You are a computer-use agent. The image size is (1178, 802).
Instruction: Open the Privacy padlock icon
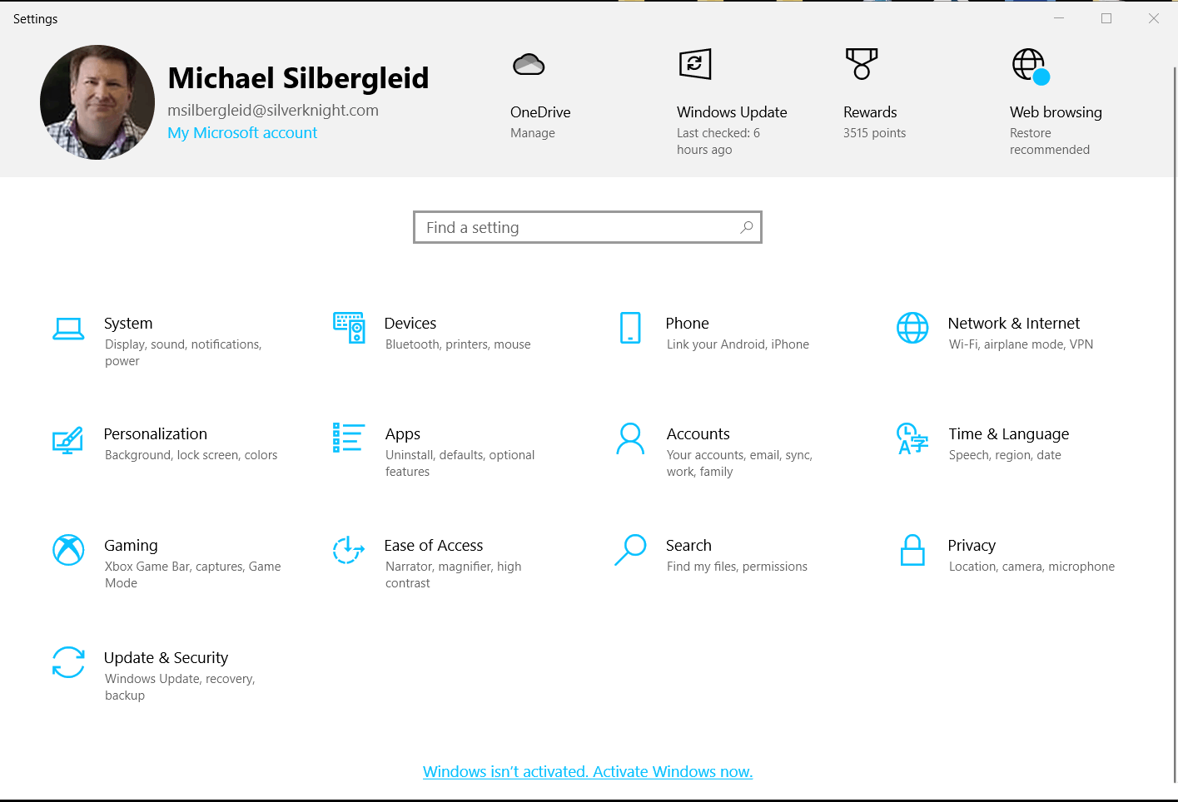pyautogui.click(x=912, y=550)
